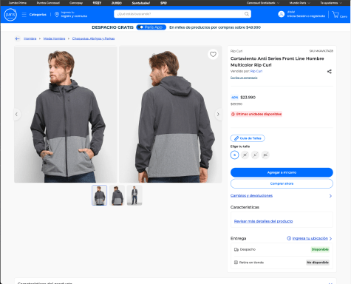Click the $23.990 price text
This screenshot has height=284, width=351.
(248, 98)
